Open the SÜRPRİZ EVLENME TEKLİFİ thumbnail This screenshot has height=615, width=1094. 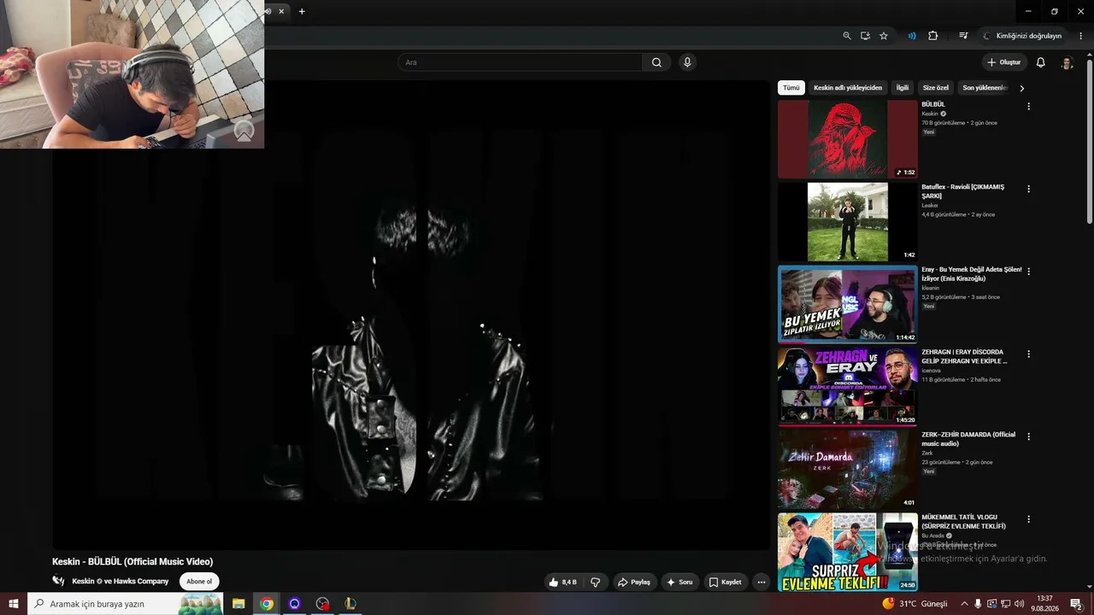coord(848,551)
